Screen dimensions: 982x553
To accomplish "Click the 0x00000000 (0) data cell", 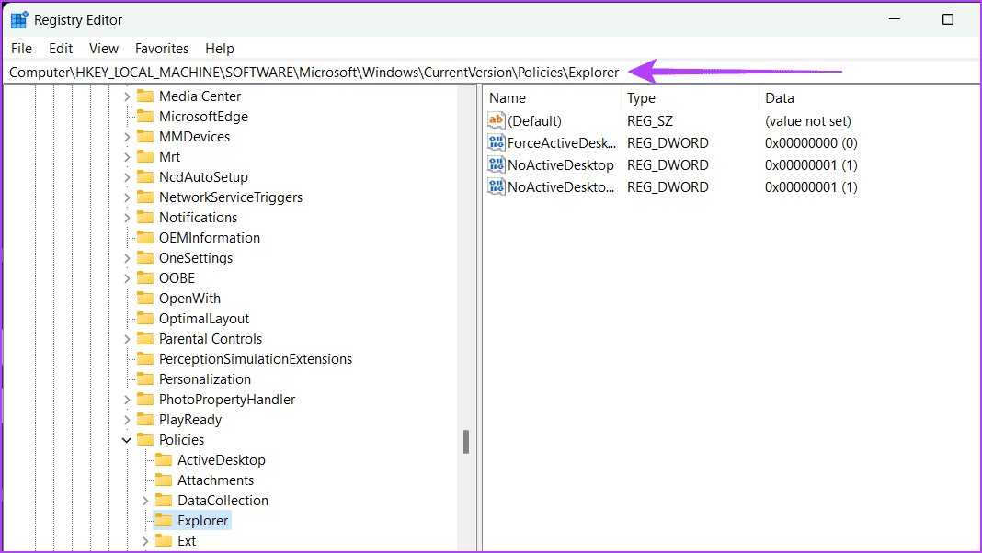I will (x=811, y=143).
